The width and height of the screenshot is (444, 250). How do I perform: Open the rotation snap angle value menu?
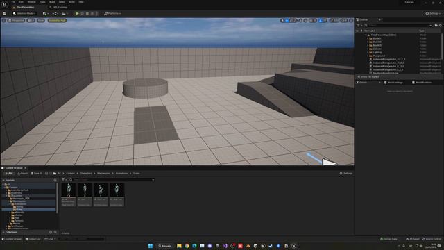click(325, 20)
